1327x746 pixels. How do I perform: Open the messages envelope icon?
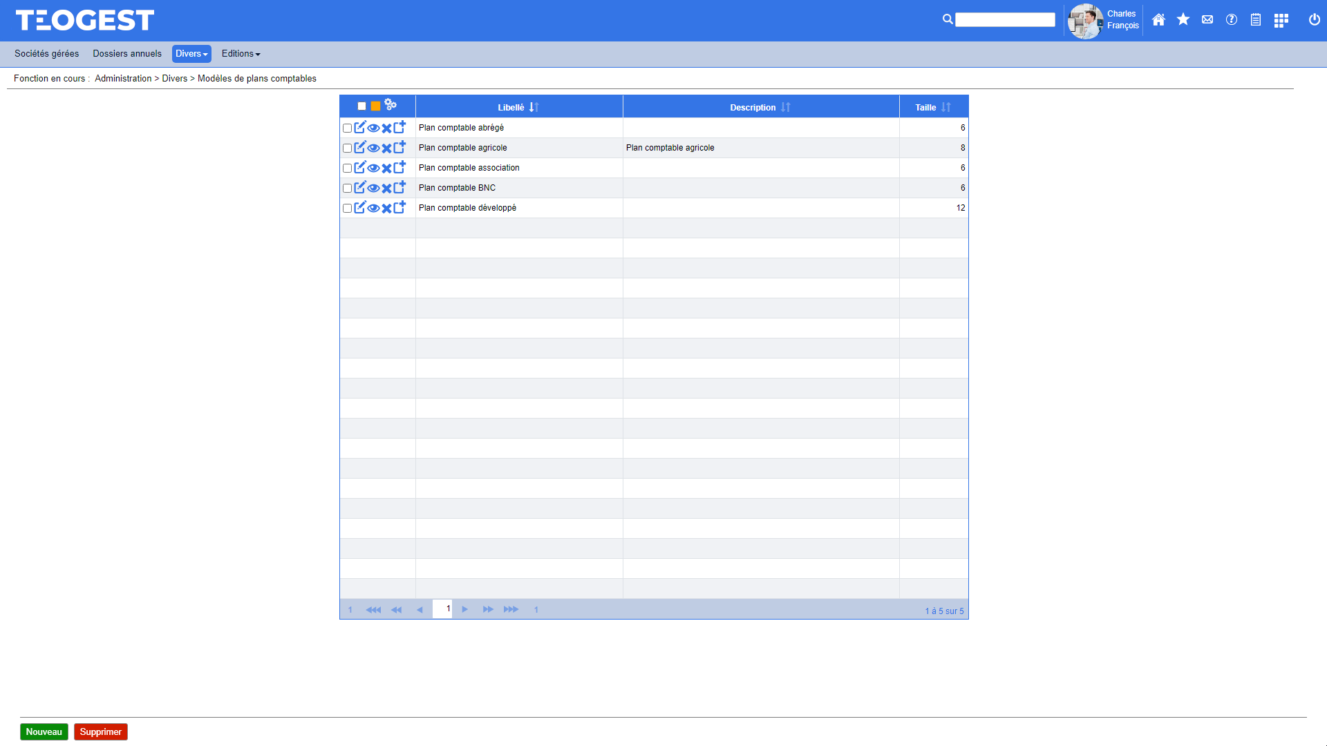click(x=1207, y=20)
